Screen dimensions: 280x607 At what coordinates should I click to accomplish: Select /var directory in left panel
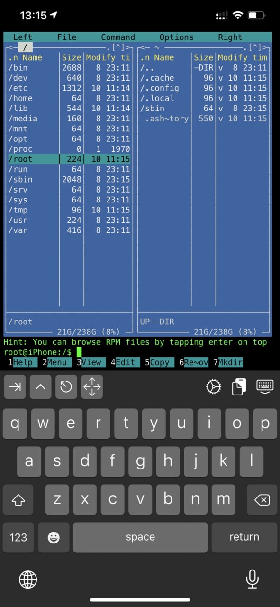[69, 230]
